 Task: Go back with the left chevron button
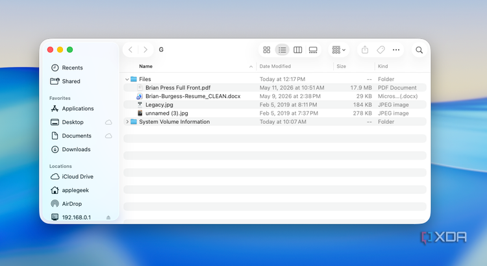click(x=131, y=50)
